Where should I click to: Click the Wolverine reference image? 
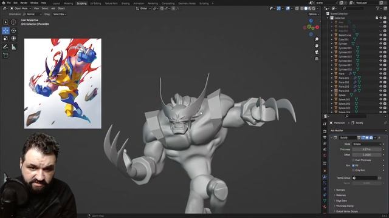(63, 84)
